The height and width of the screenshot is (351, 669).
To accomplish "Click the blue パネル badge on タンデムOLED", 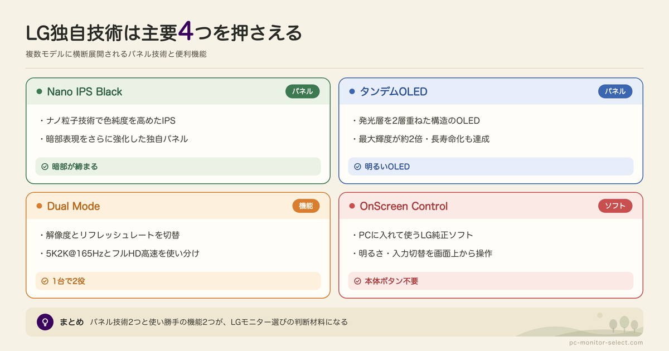I will 615,91.
